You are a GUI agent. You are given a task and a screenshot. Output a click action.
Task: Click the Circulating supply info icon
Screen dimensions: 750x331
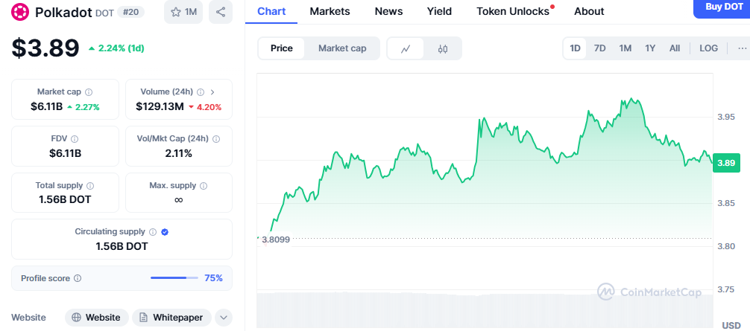click(x=152, y=232)
